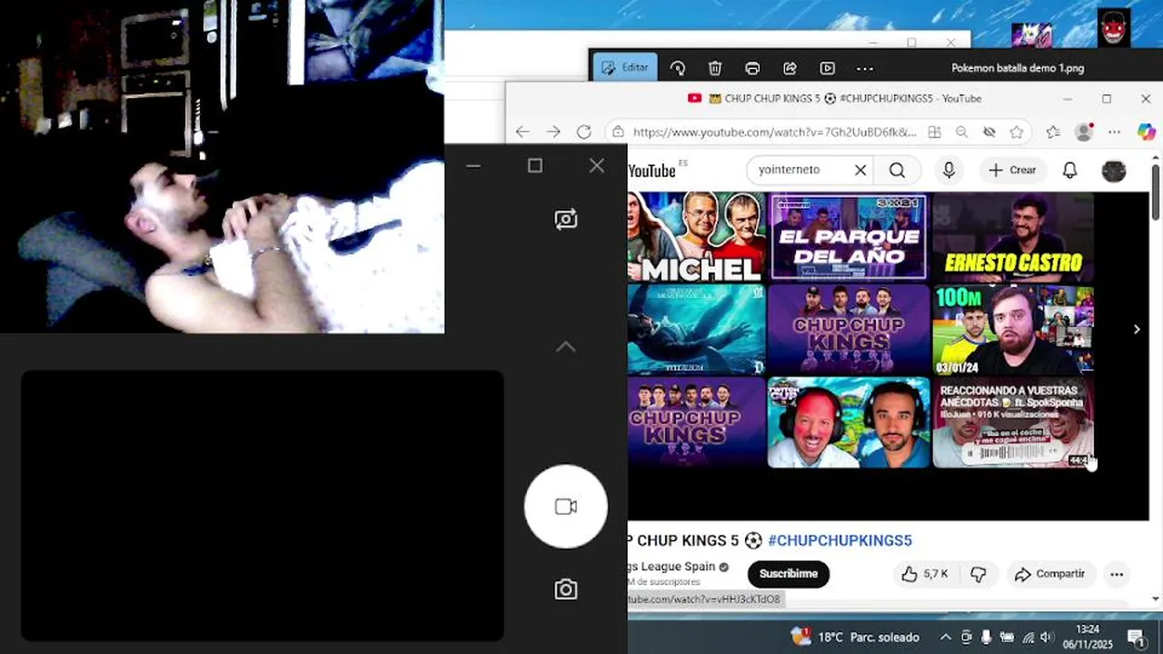Share the image from Photos toolbar
The image size is (1163, 654).
[790, 68]
